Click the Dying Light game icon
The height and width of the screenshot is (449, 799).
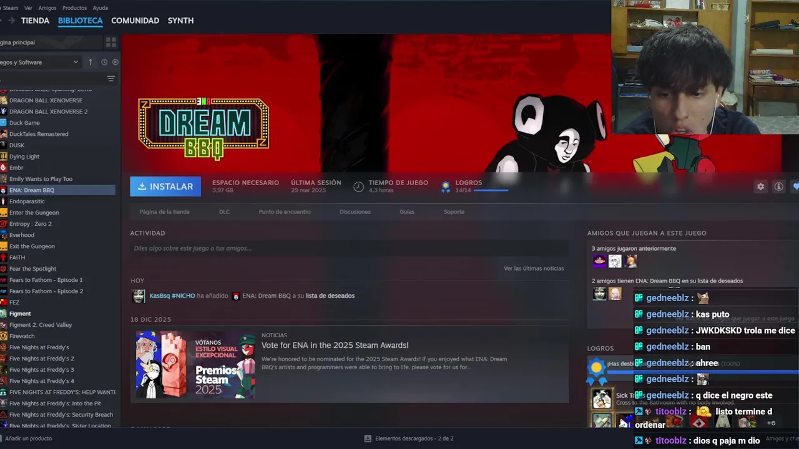click(3, 157)
